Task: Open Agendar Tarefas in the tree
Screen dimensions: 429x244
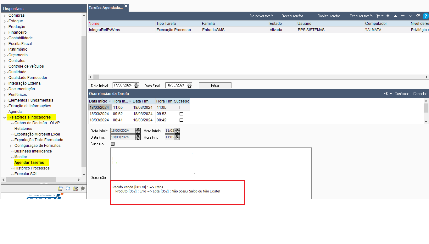Action: pos(29,163)
